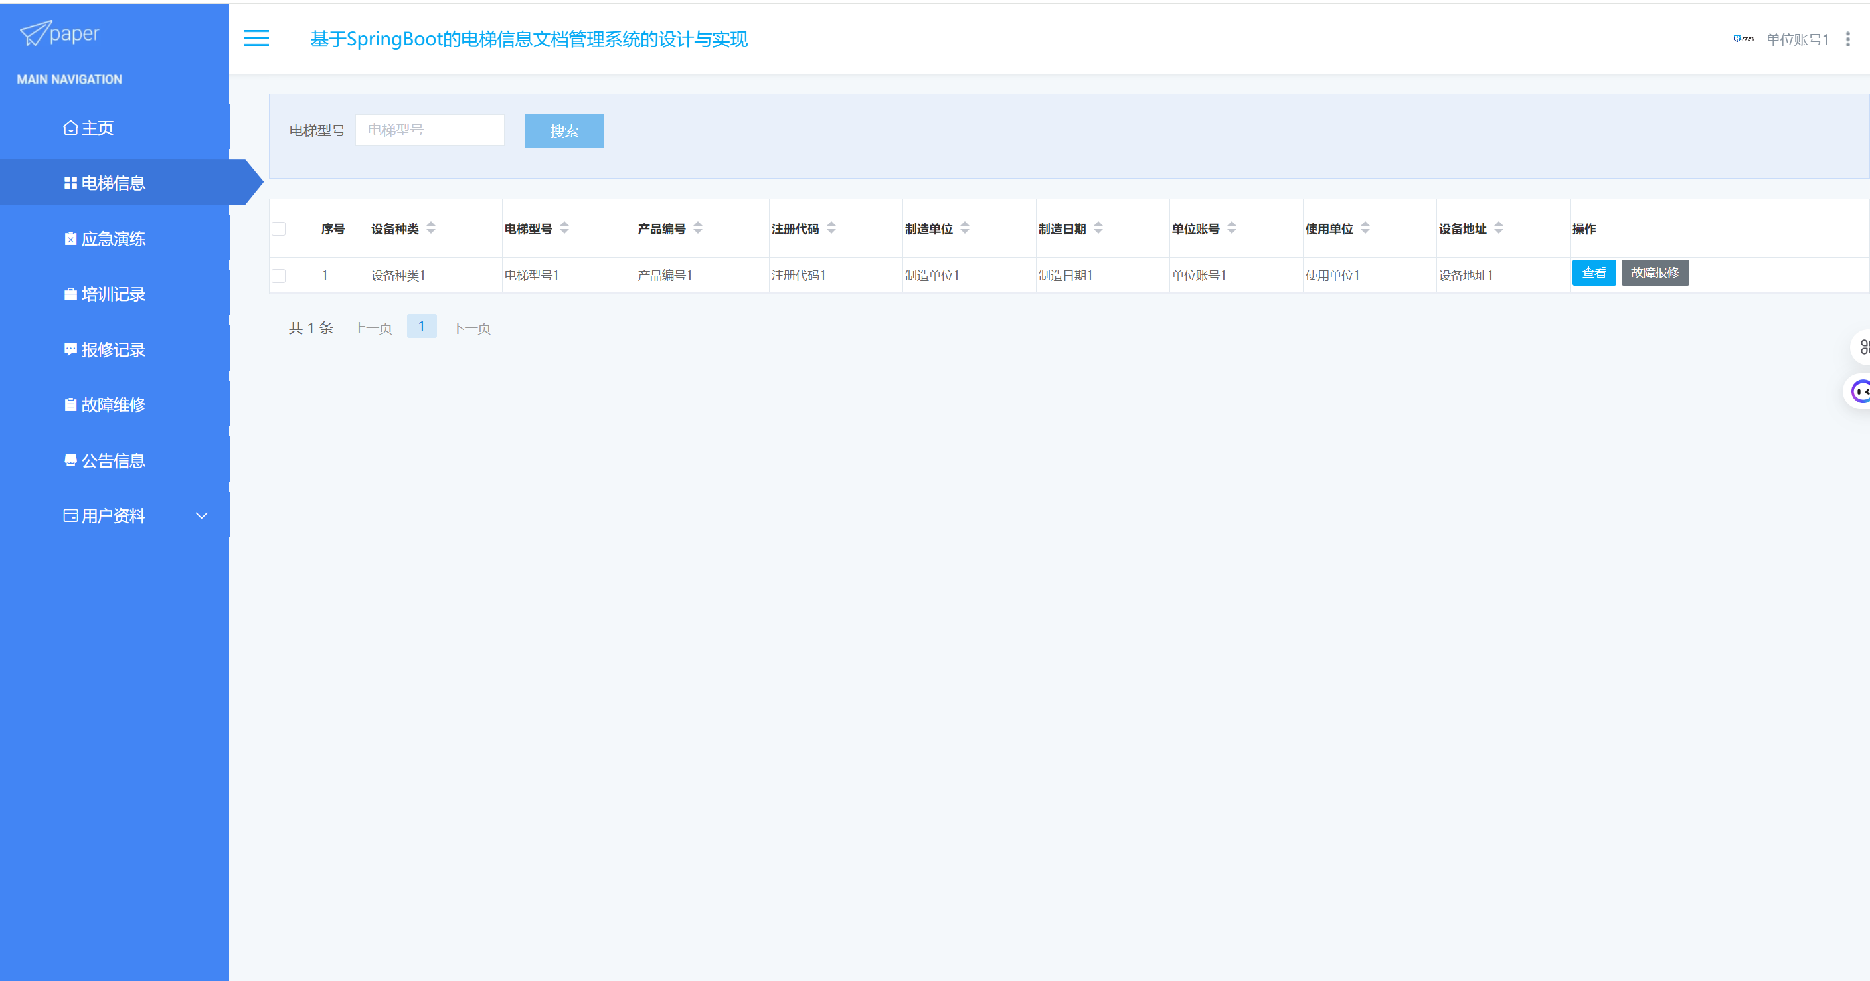Toggle the select-all checkbox in table header
The image size is (1870, 981).
pyautogui.click(x=279, y=228)
